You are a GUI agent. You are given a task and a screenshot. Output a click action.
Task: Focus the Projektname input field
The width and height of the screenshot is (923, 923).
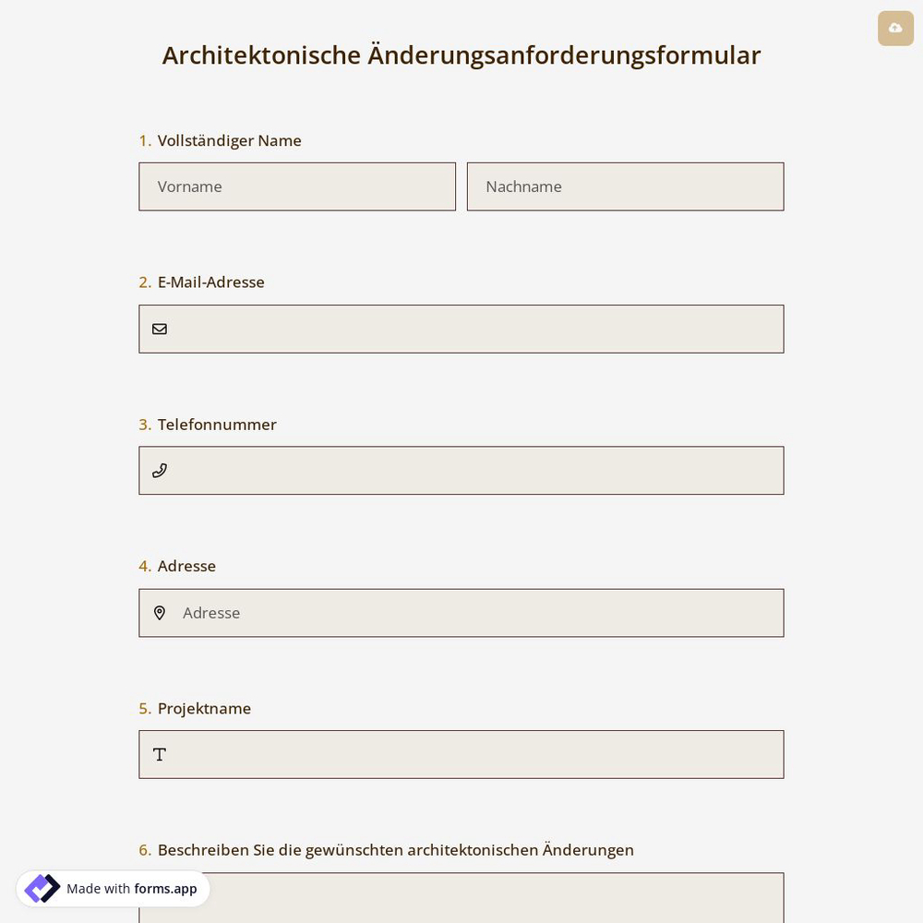(x=461, y=754)
